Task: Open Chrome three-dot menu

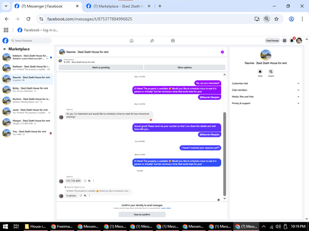Action: coord(302,19)
